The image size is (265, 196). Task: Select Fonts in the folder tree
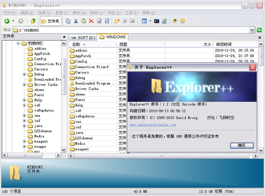39,95
